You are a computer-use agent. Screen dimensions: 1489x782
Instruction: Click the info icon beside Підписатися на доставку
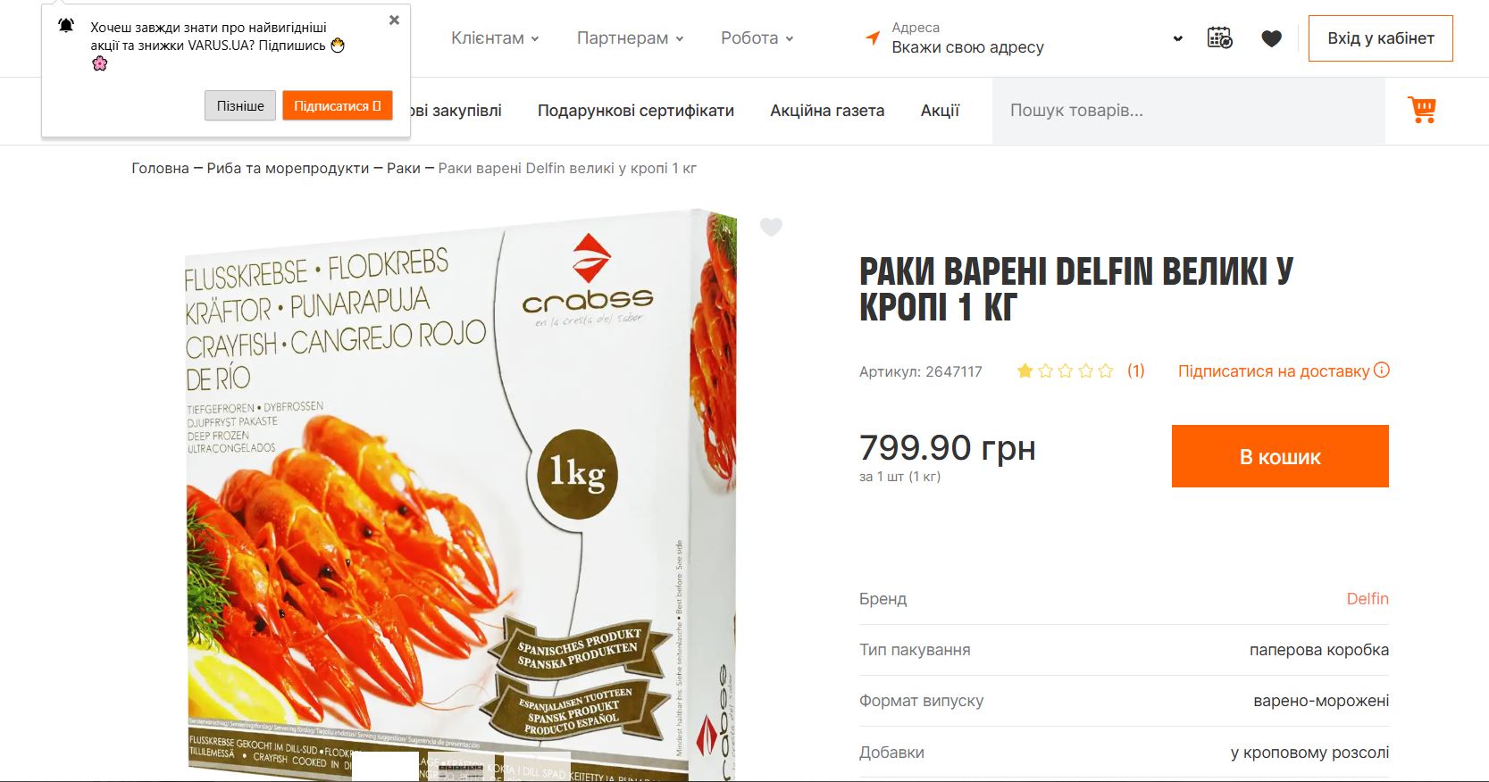1381,370
